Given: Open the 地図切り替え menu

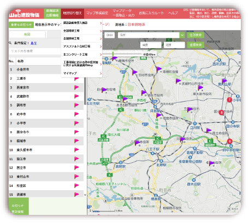Looking at the screenshot, I should pos(73,13).
